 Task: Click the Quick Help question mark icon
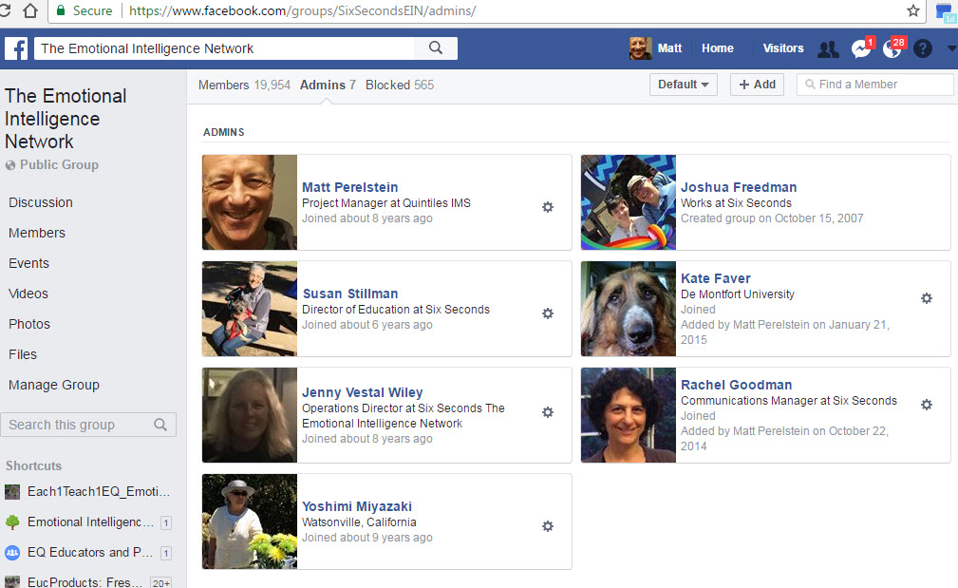(x=923, y=49)
